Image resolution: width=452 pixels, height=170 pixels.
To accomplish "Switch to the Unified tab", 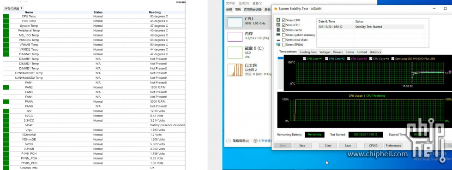I will click(x=362, y=52).
